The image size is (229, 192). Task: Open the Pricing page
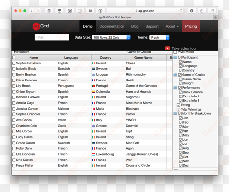click(191, 26)
